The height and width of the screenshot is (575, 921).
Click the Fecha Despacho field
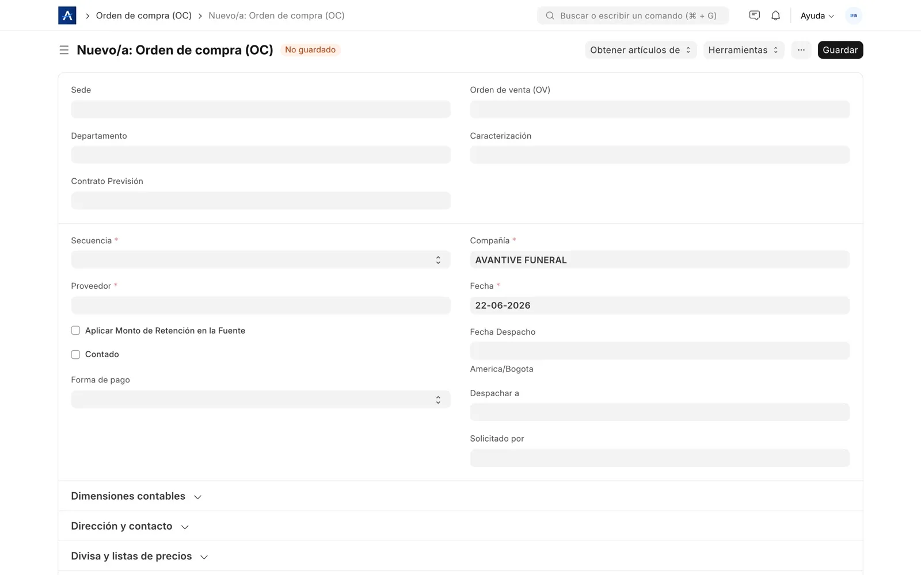[660, 351]
